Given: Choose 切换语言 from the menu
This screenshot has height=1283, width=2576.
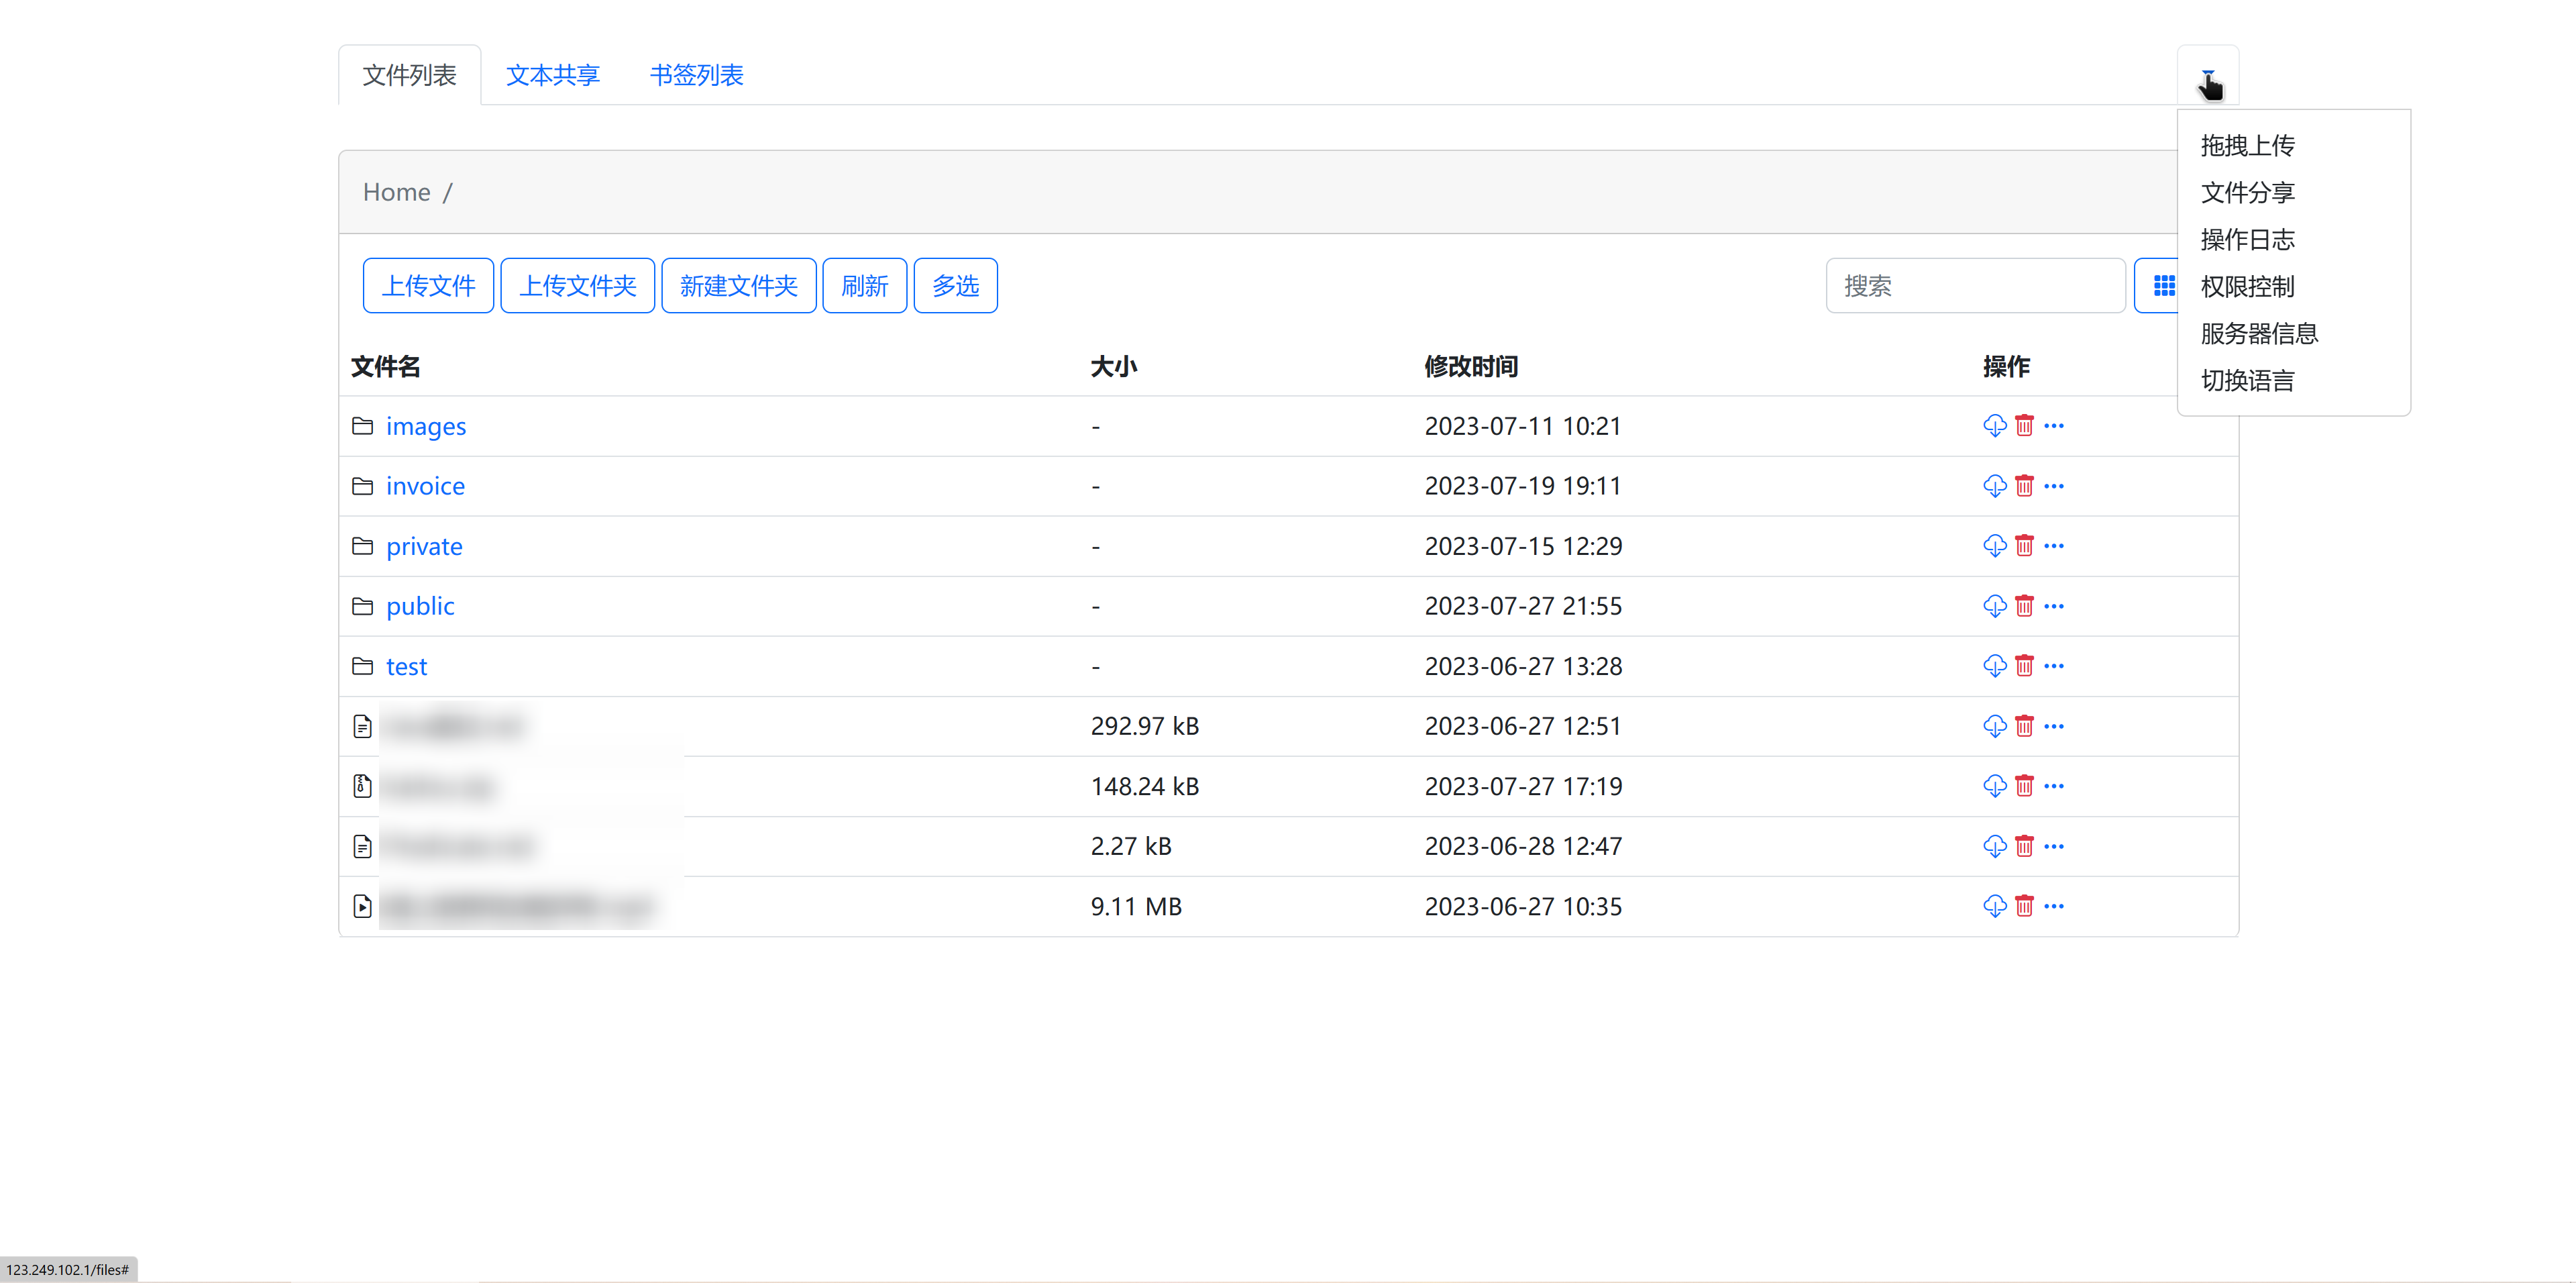Looking at the screenshot, I should tap(2247, 381).
